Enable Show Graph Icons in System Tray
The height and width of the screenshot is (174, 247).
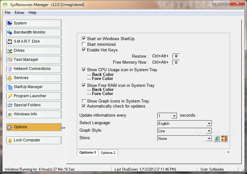tap(84, 101)
